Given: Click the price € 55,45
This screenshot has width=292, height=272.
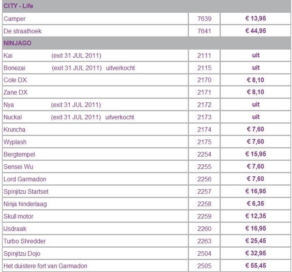Looking at the screenshot, I should (256, 265).
